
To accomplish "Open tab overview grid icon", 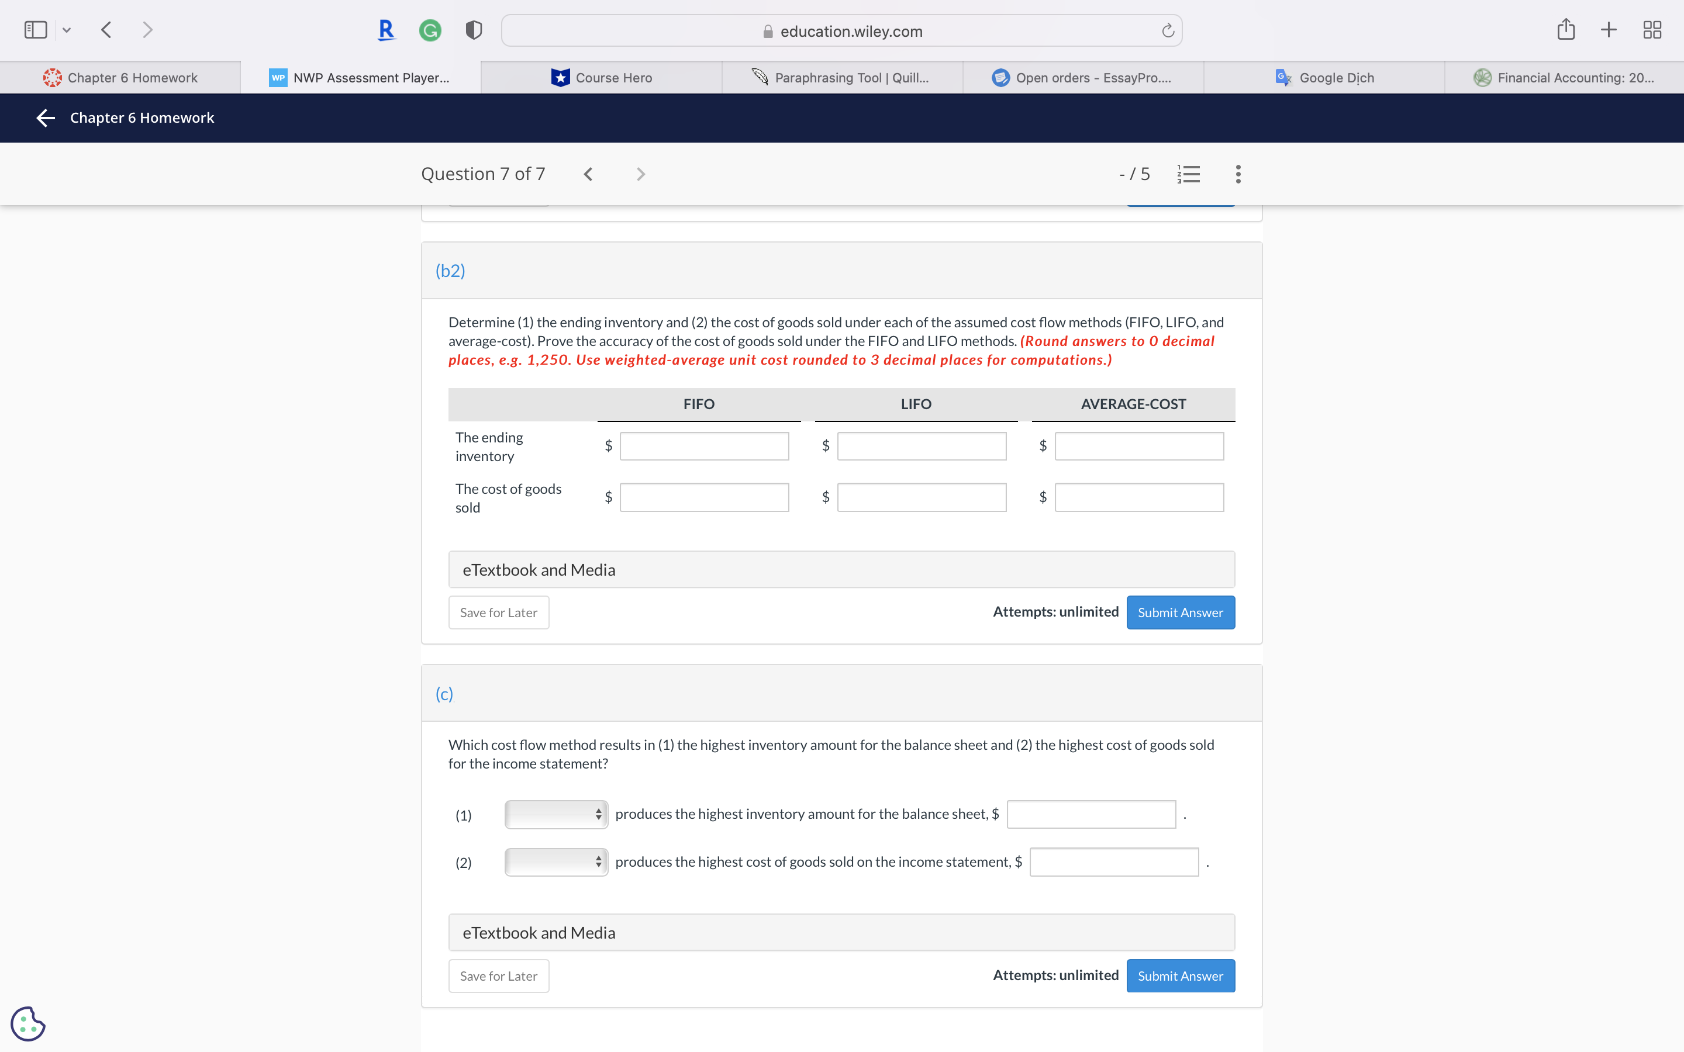I will pos(1651,30).
